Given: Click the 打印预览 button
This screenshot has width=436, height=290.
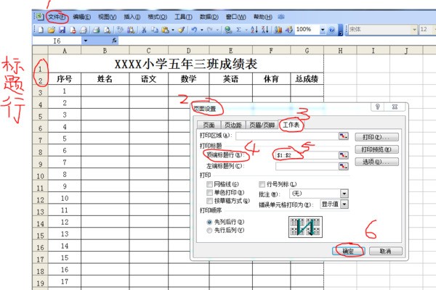Looking at the screenshot, I should [376, 149].
